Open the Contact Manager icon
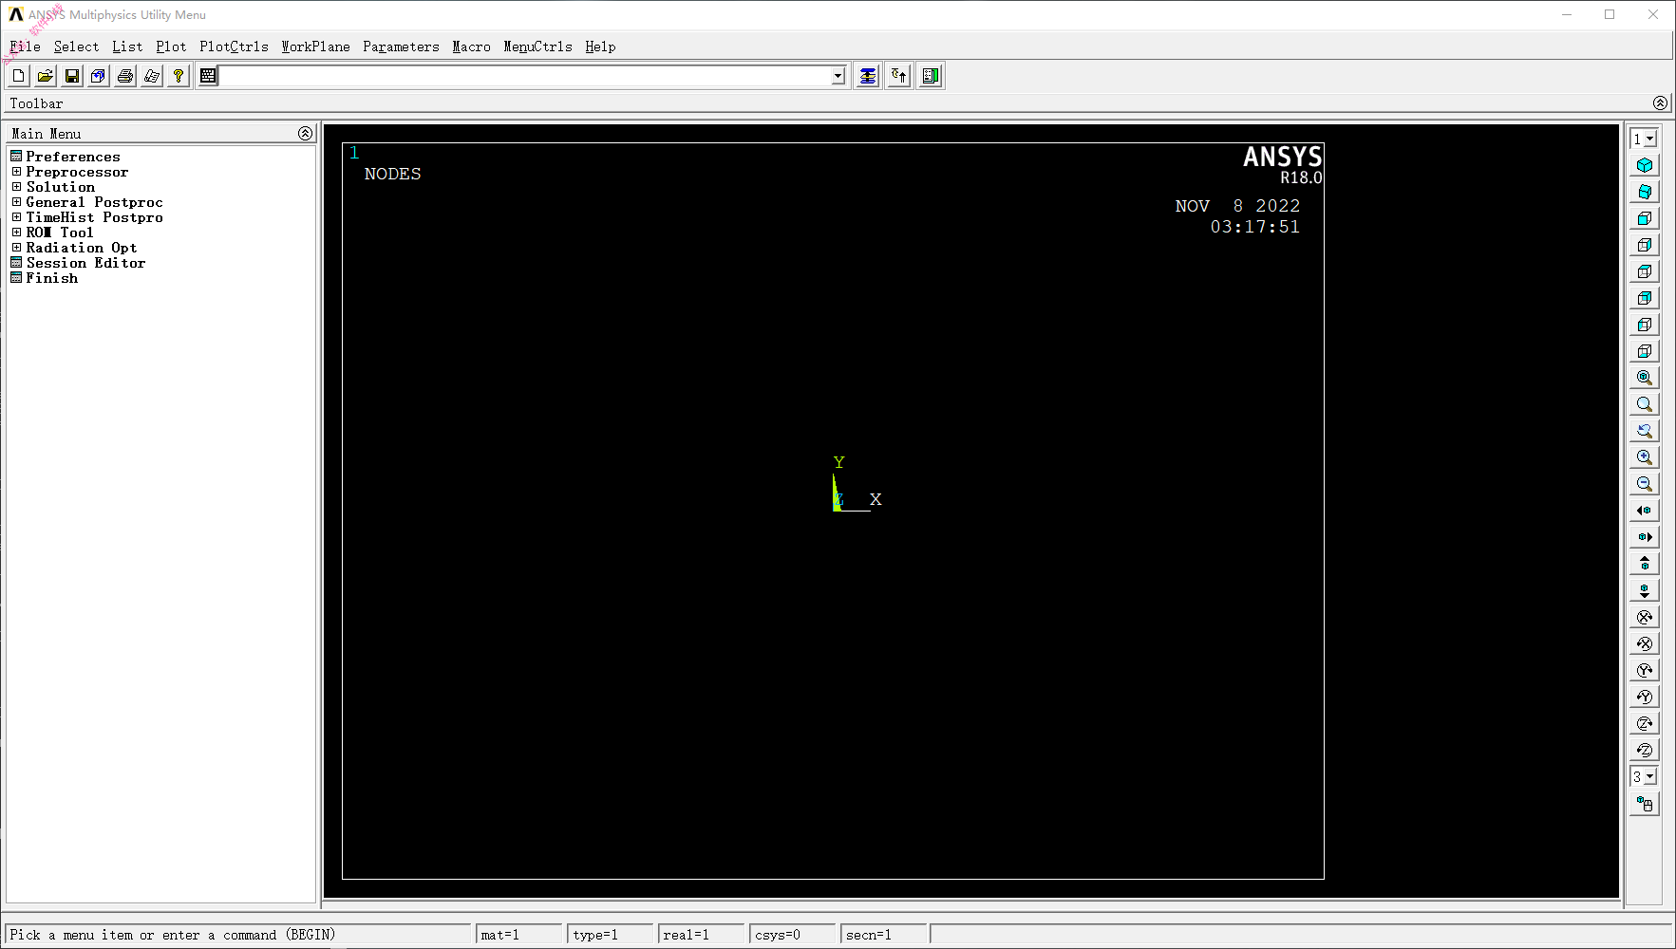 [931, 76]
